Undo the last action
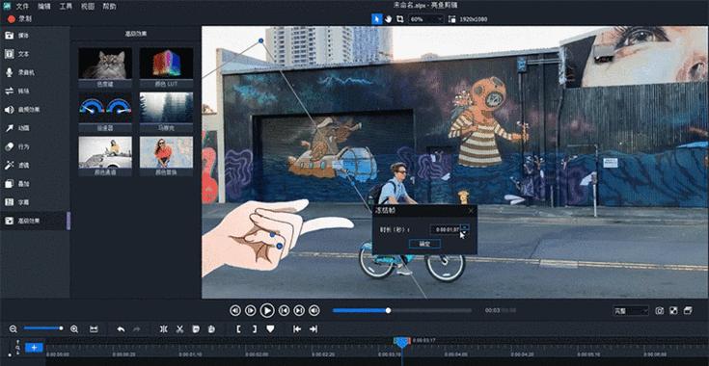This screenshot has width=709, height=366. pos(121,329)
